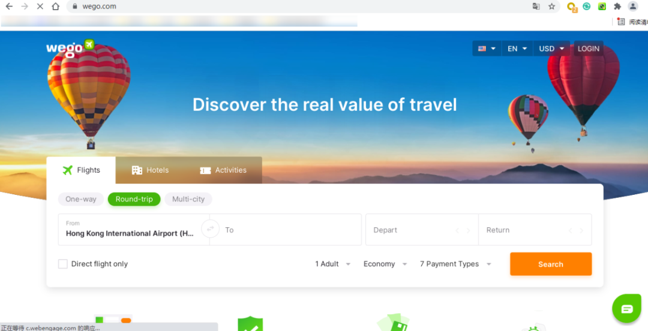The image size is (648, 331).
Task: Click the Wego logo
Action: [70, 48]
